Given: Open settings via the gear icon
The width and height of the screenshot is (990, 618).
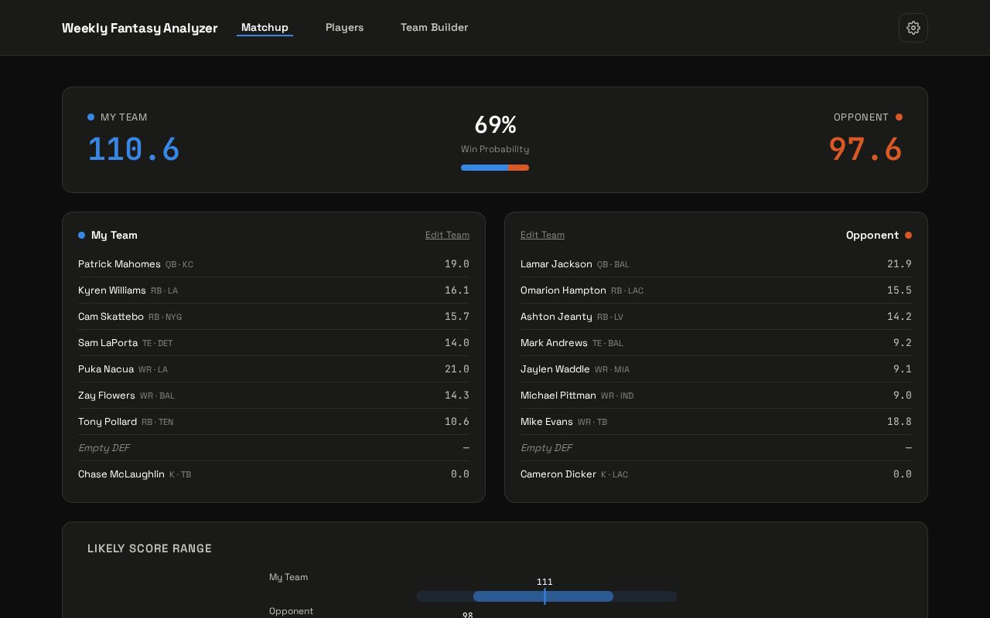Looking at the screenshot, I should [x=913, y=28].
